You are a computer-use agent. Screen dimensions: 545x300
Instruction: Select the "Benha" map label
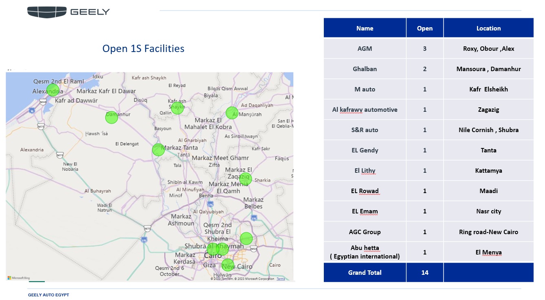tap(206, 196)
